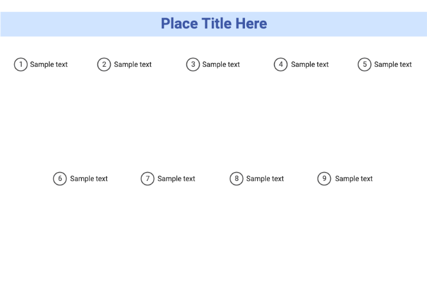Screen dimensions: 427x298
Task: Select the circled number 4 icon
Action: tap(281, 64)
